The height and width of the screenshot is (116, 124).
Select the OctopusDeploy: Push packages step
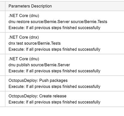(38, 80)
